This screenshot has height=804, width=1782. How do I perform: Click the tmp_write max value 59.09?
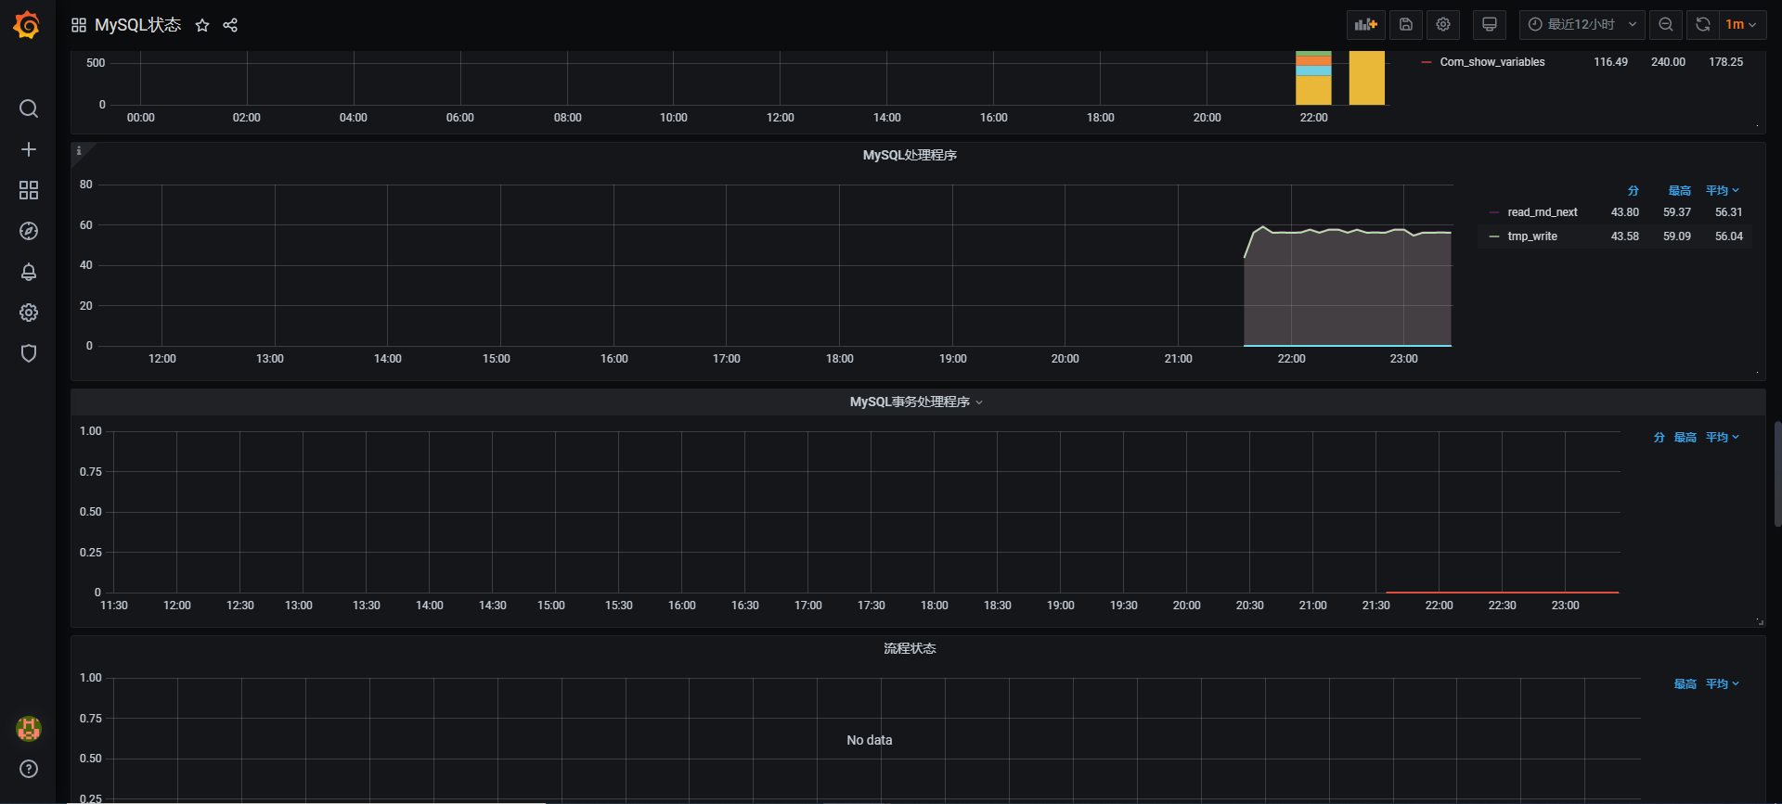(x=1676, y=236)
